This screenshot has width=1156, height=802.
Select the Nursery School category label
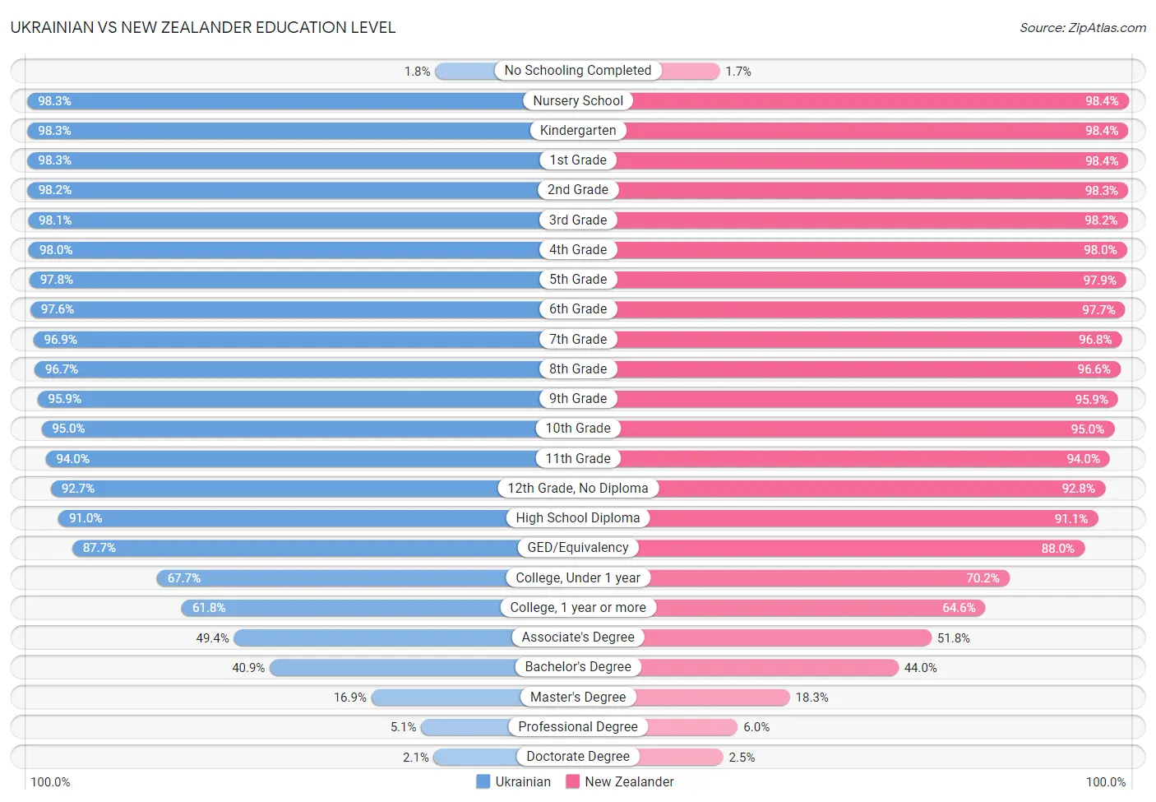(x=578, y=100)
